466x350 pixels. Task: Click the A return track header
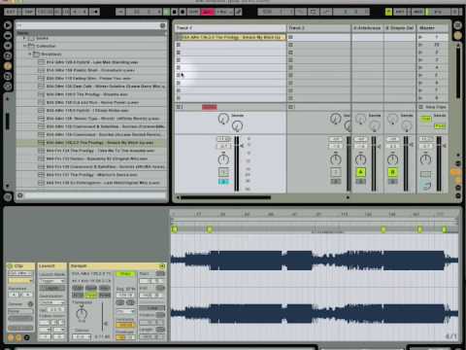[368, 28]
